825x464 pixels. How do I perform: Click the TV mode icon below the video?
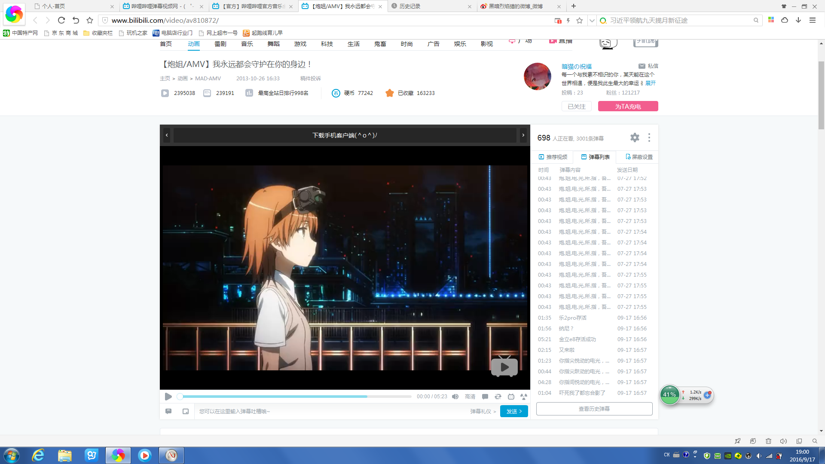coord(511,396)
